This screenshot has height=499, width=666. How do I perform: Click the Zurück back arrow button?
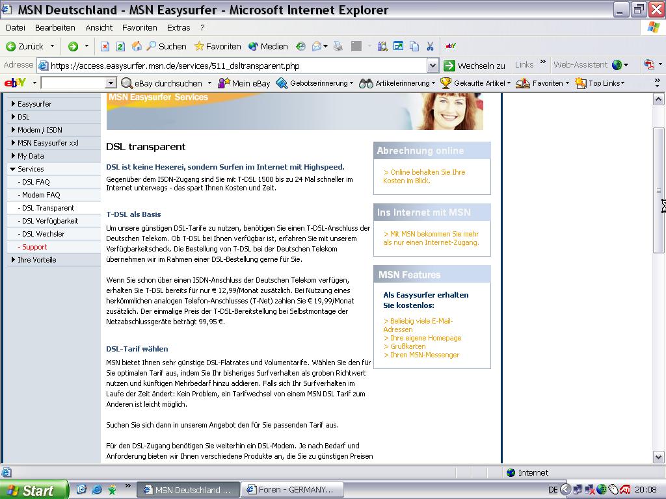click(25, 46)
